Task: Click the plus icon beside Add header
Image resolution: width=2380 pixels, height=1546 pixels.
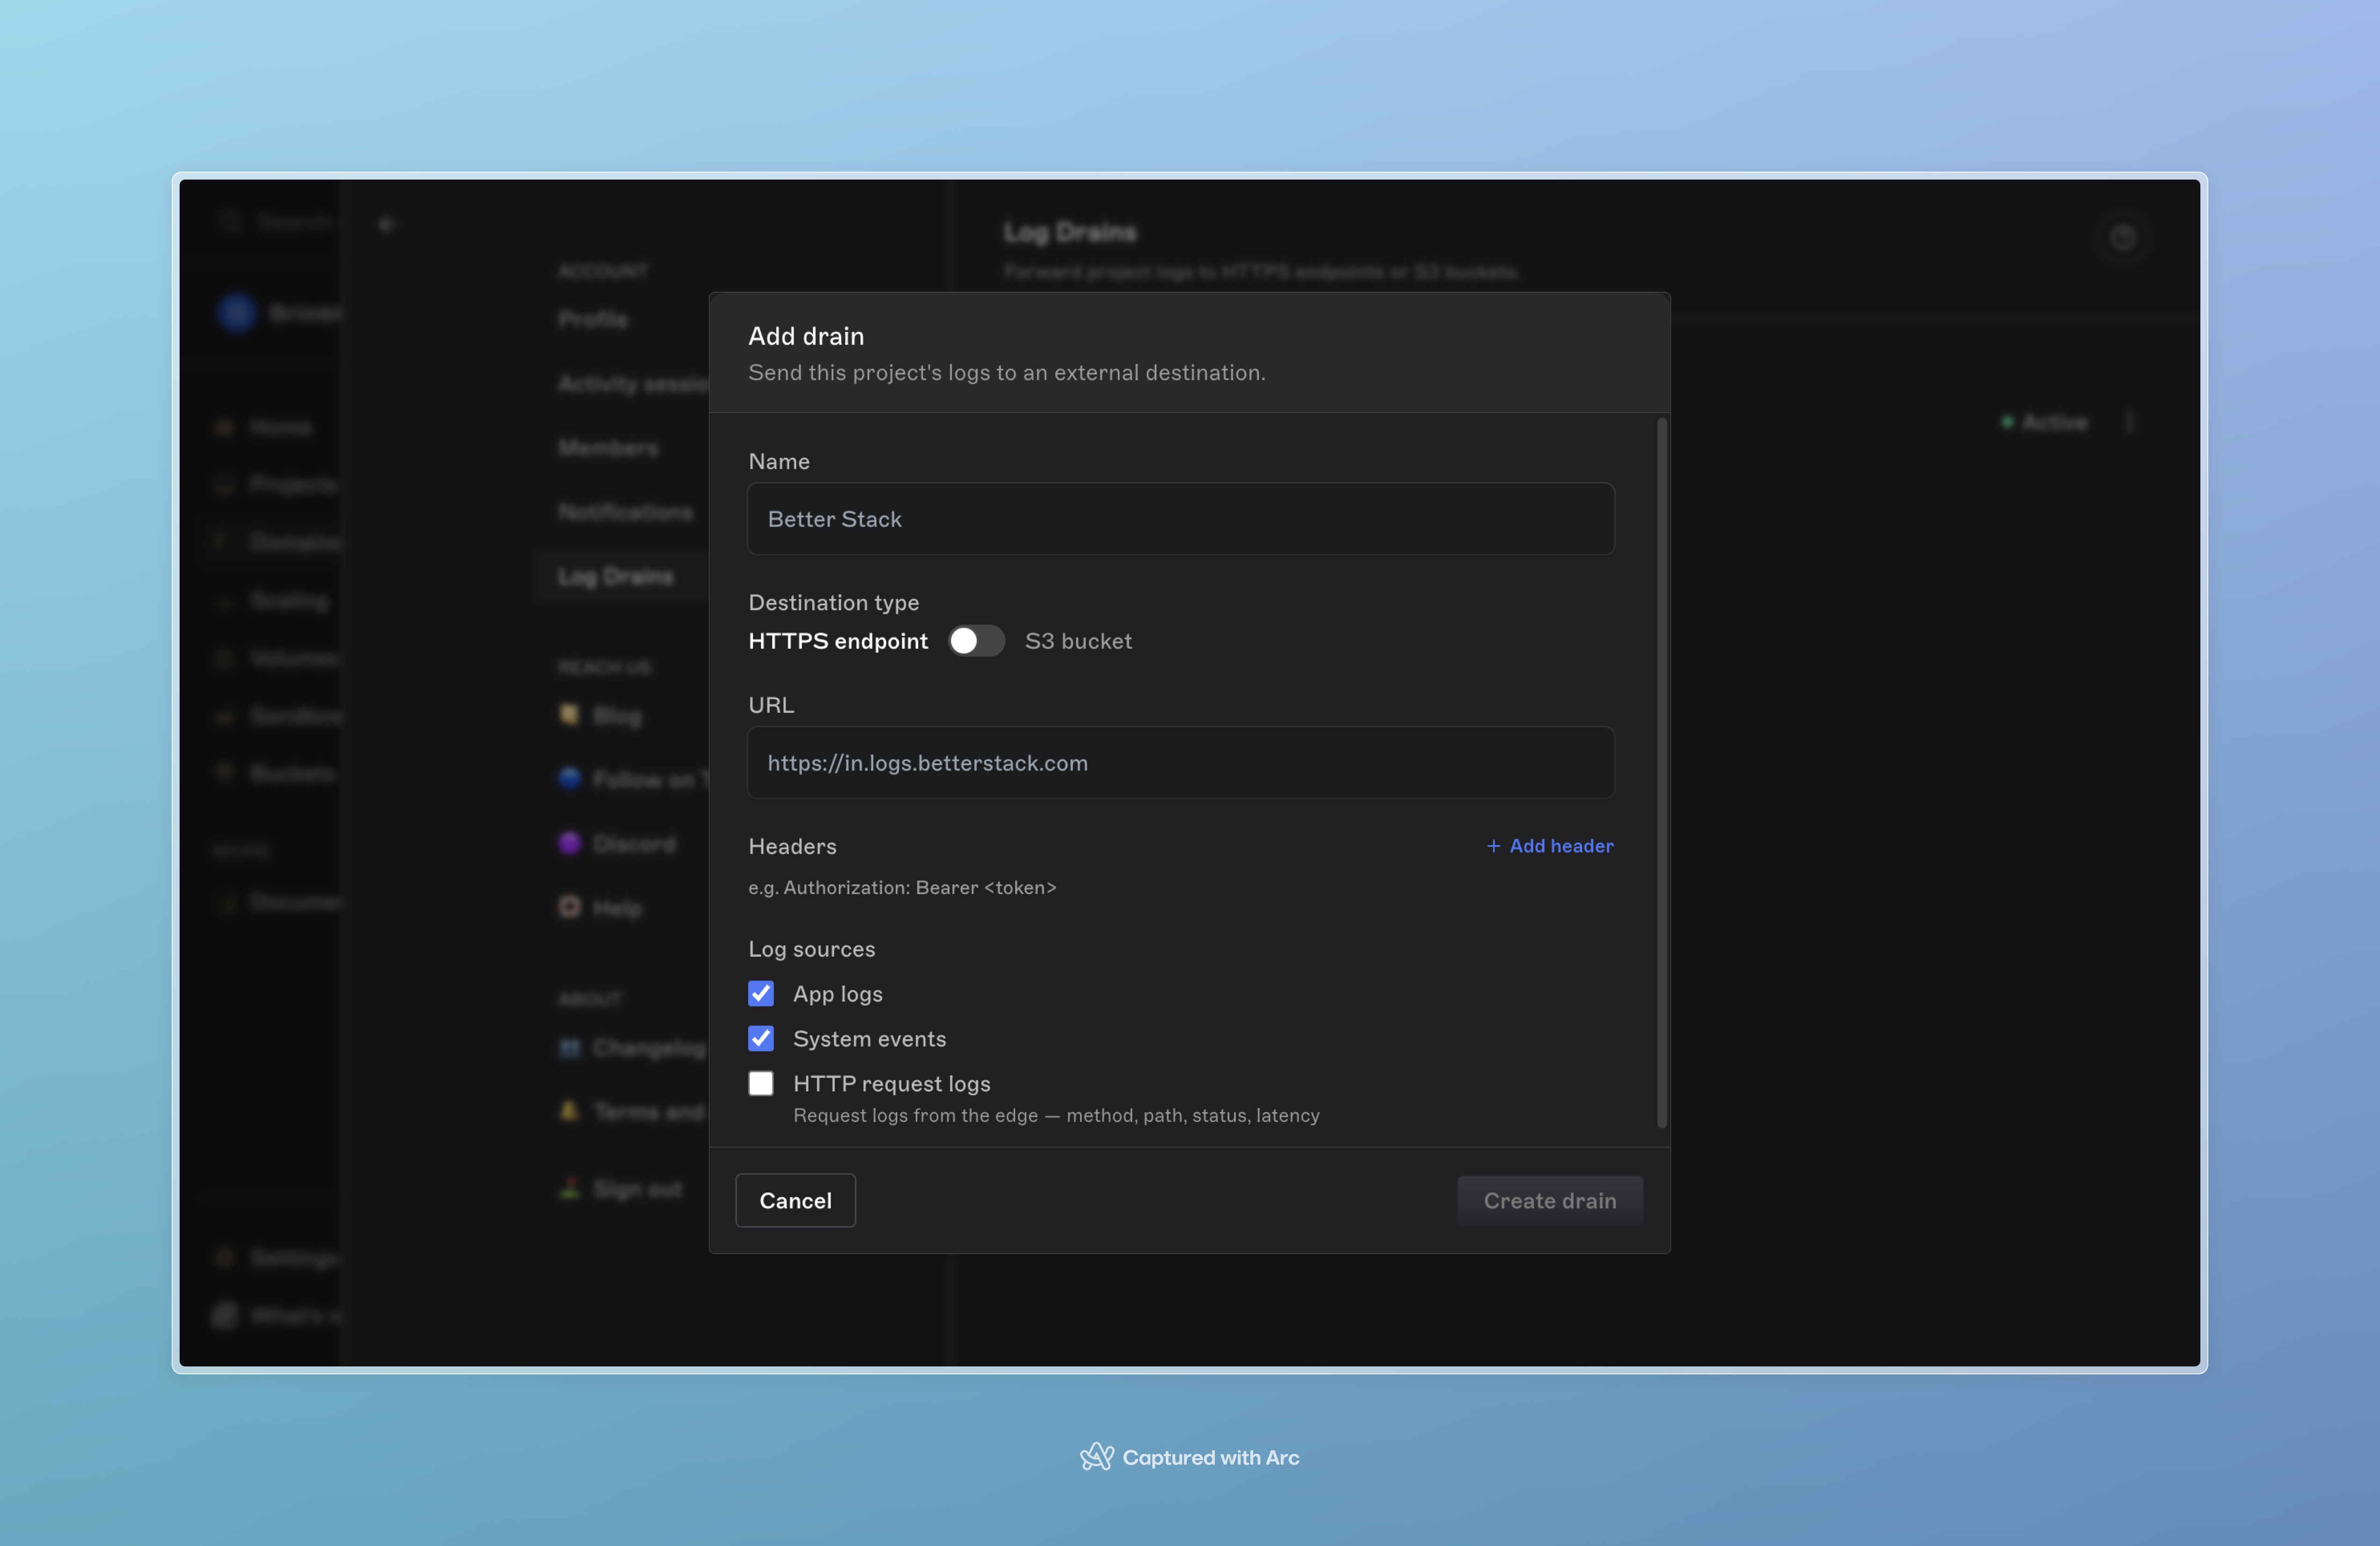Action: click(x=1493, y=846)
